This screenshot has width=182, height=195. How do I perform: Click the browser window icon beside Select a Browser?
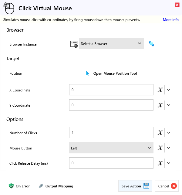pyautogui.click(x=74, y=44)
